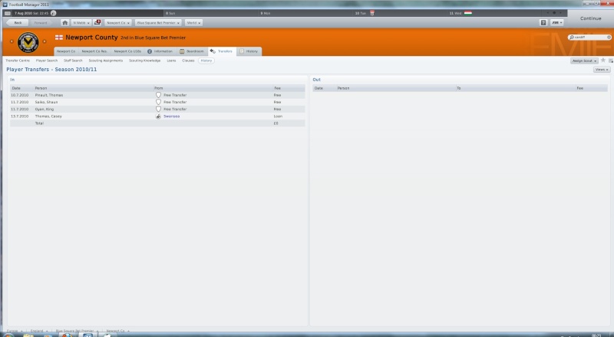Select the History submenu pill
This screenshot has width=614, height=337.
point(206,61)
